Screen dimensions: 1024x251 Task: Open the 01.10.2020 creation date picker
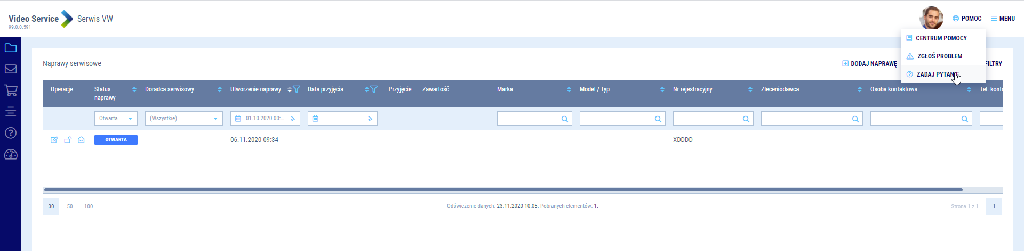265,119
